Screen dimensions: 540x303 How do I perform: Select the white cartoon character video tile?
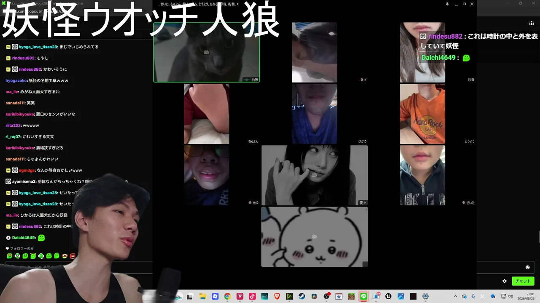tap(314, 237)
